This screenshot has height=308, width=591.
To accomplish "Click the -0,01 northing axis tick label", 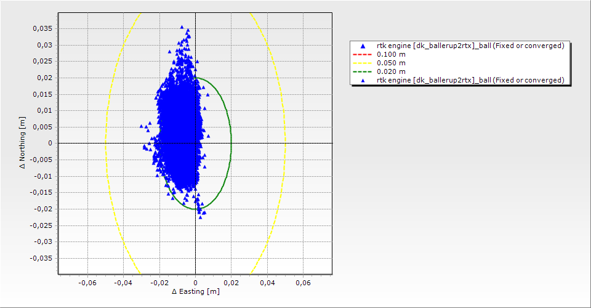I will (43, 176).
